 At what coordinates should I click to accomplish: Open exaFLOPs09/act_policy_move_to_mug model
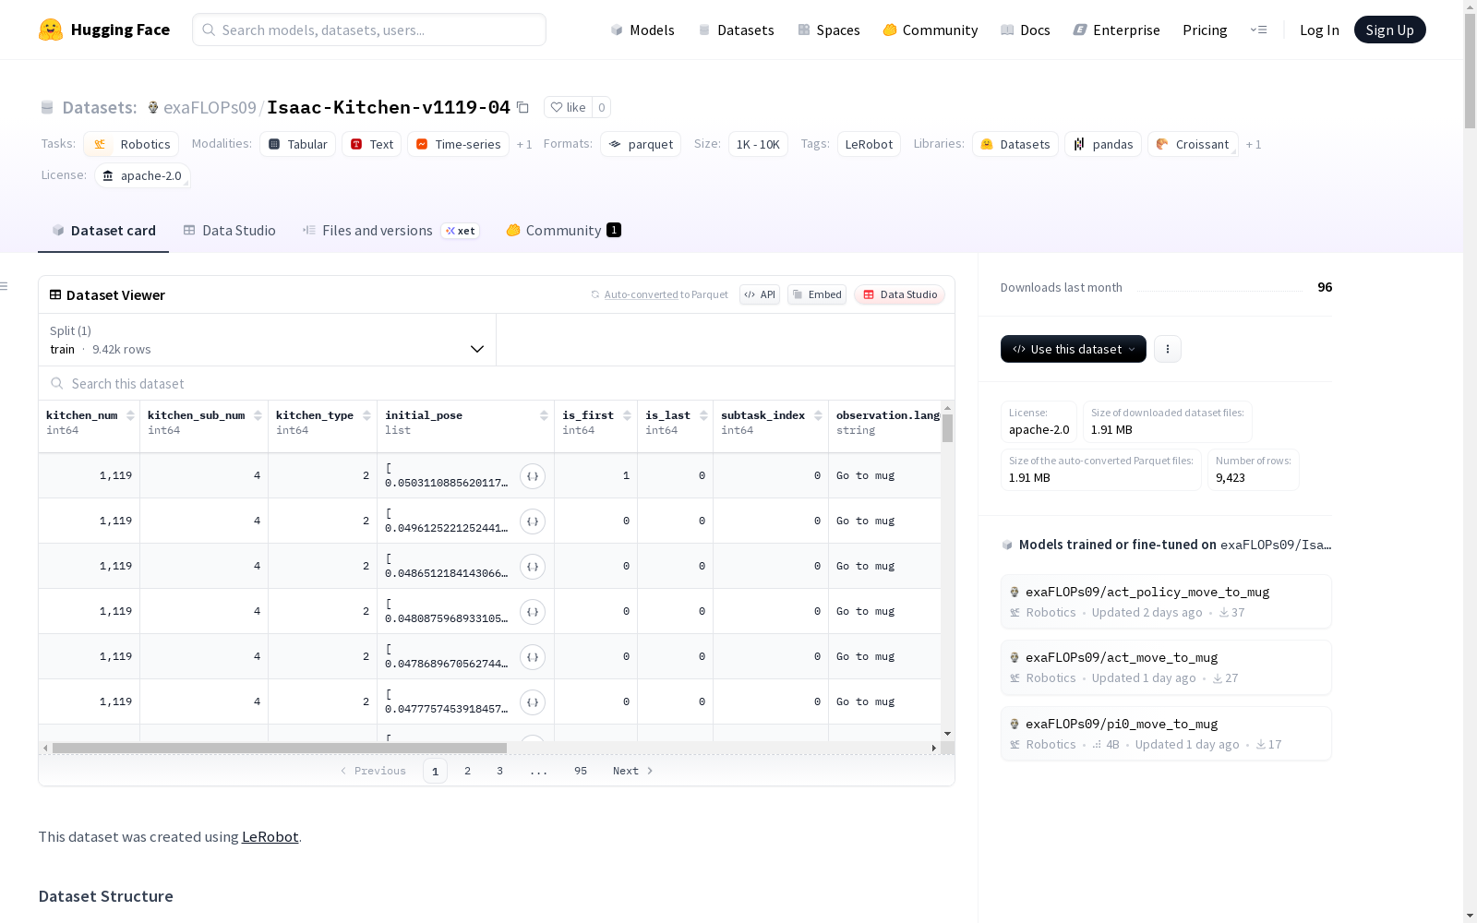(1166, 602)
